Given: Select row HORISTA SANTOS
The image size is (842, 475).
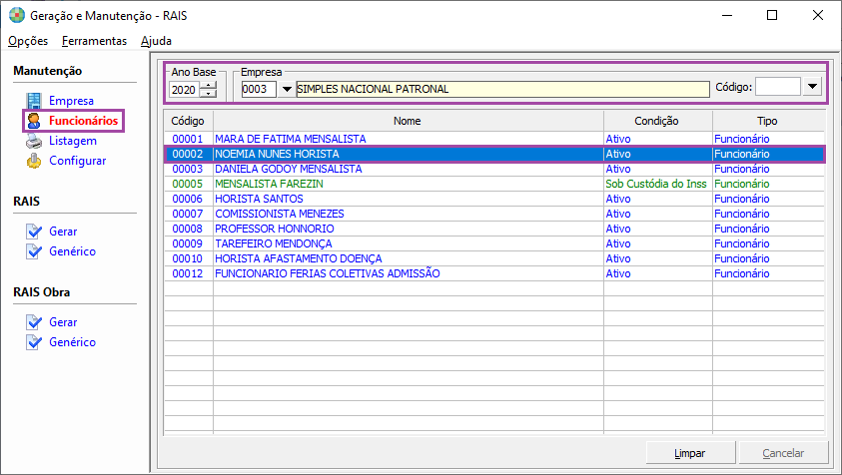Looking at the screenshot, I should pyautogui.click(x=494, y=199).
